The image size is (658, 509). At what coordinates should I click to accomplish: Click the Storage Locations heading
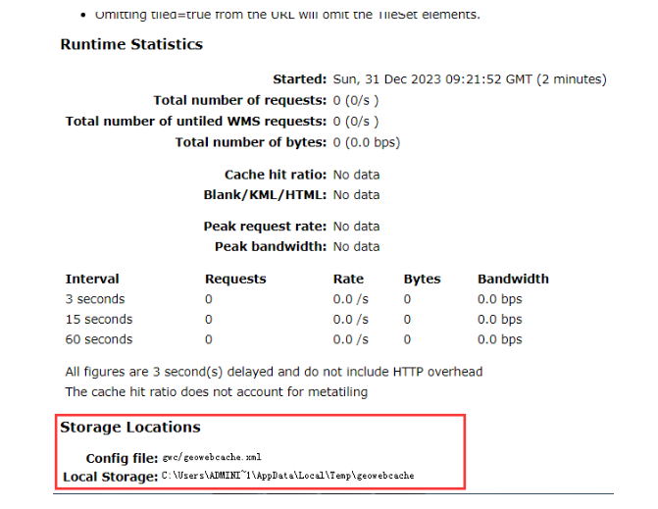(130, 428)
